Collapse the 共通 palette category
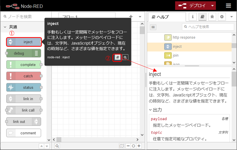 [x=5, y=27]
